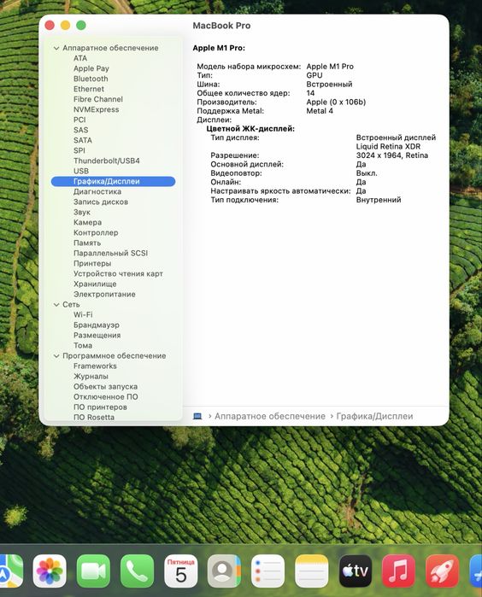Select Электропитание in the sidebar
The width and height of the screenshot is (482, 597).
point(104,295)
